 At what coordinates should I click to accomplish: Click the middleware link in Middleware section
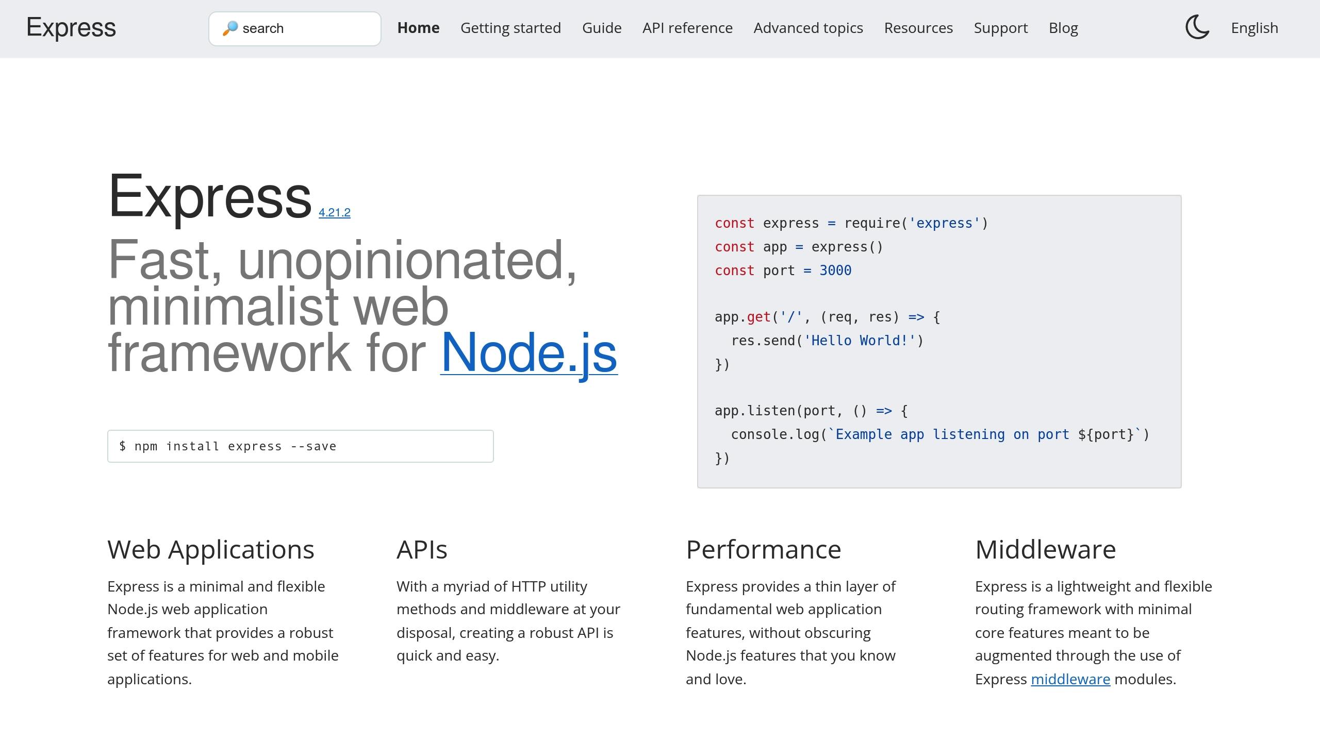point(1070,679)
